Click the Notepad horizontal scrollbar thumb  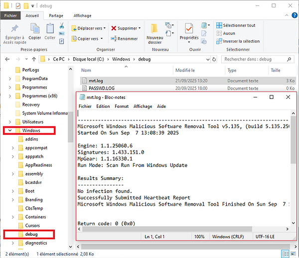[x=167, y=229]
